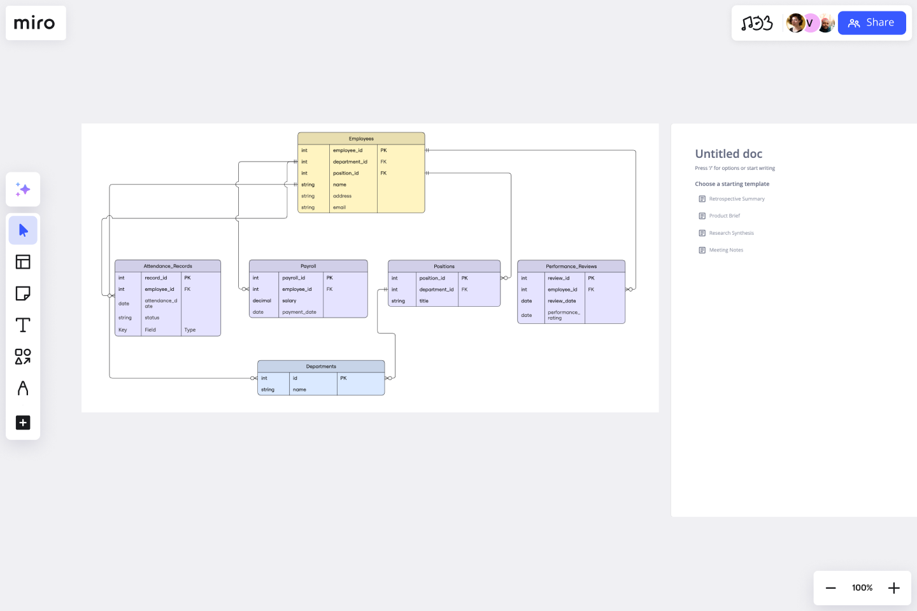This screenshot has height=611, width=917.
Task: Open the add more tools menu
Action: [23, 423]
